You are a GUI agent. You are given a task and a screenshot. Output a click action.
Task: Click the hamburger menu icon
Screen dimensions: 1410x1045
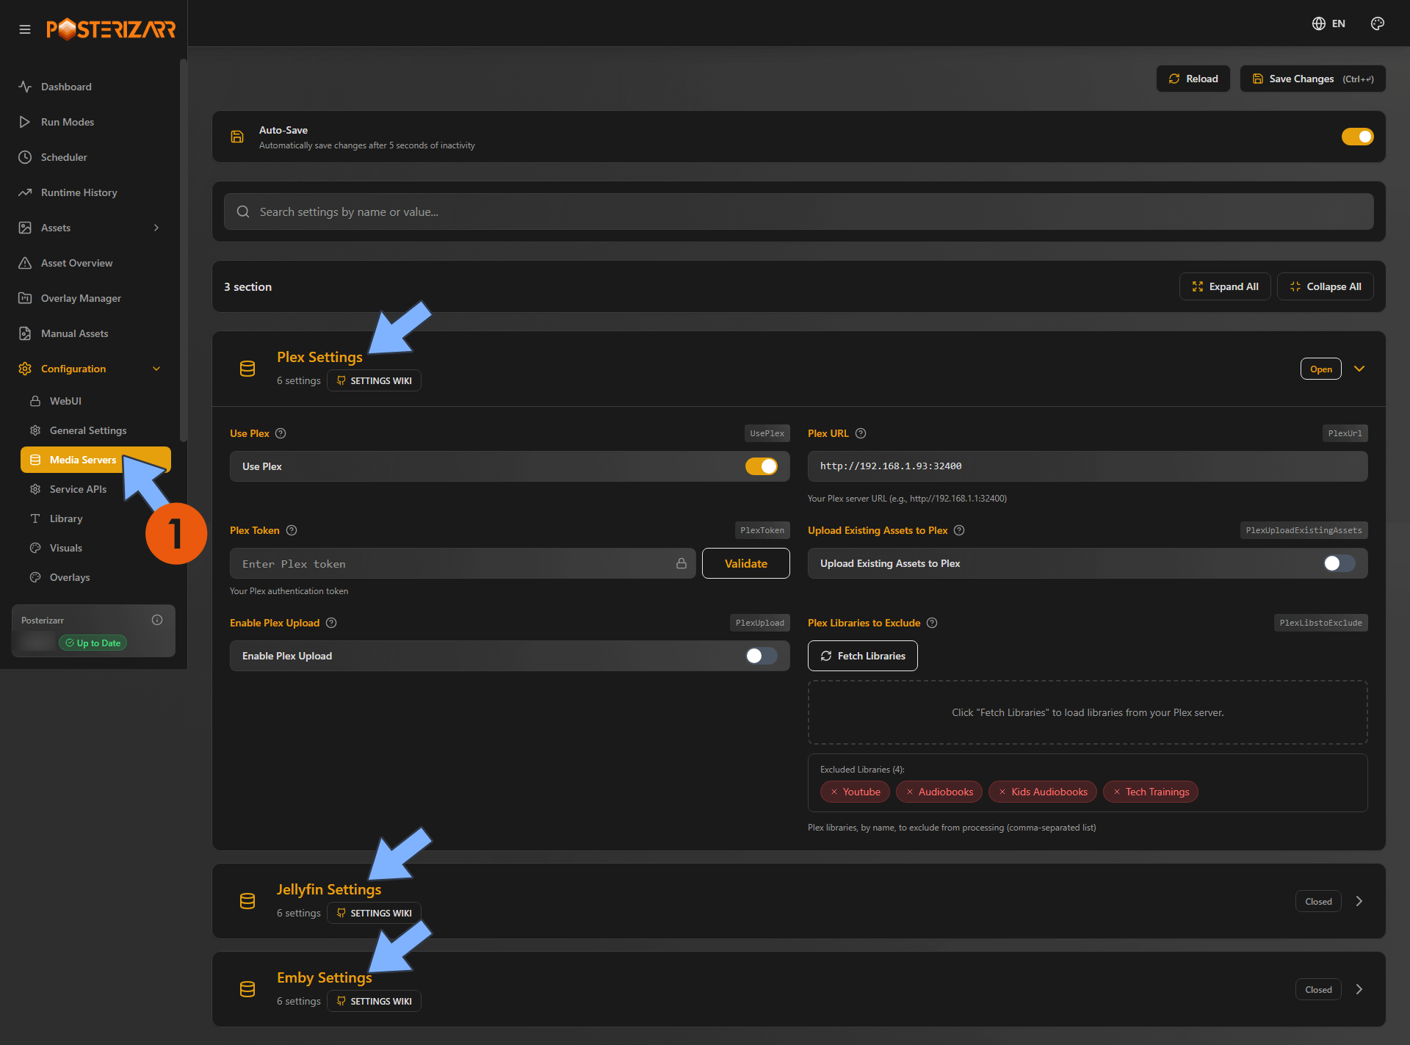25,29
